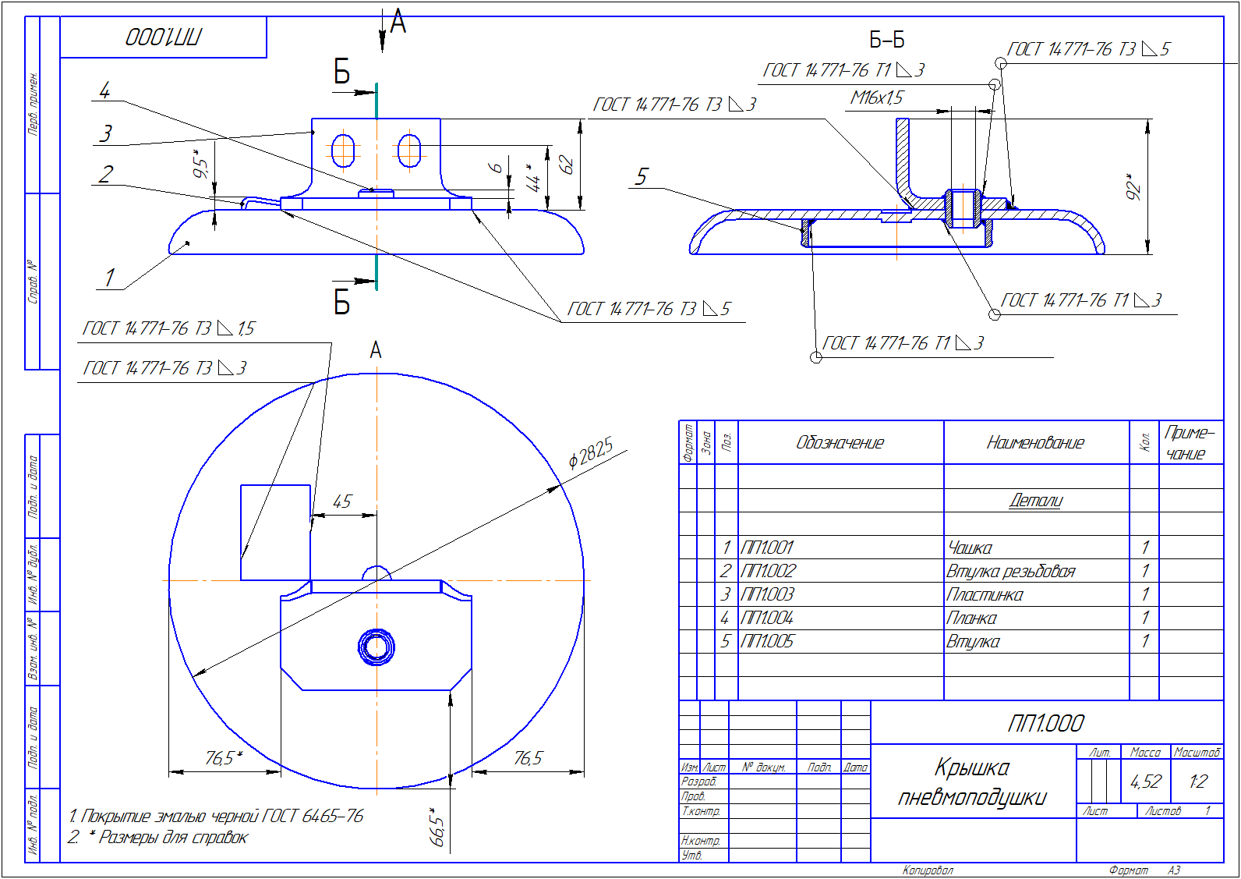Click the Б-Б section view title
Viewport: 1241px width, 879px height.
(886, 40)
